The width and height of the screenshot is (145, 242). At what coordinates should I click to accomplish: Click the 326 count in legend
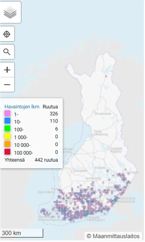point(54,114)
